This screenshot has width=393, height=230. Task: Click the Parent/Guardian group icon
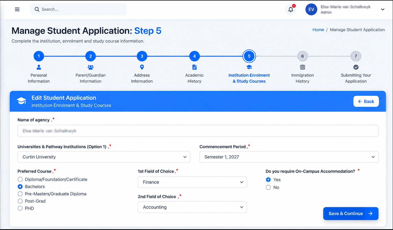coord(91,67)
